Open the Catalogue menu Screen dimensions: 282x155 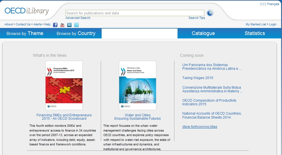coord(203,33)
